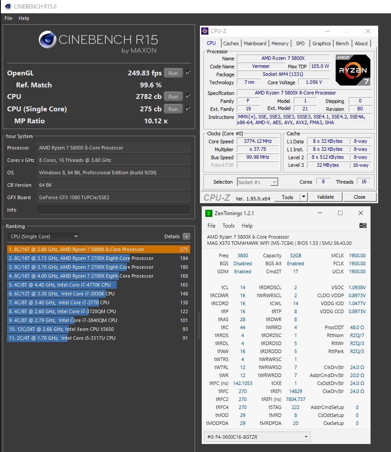Click Core Speed value 3774.12 MHz

coord(258,141)
